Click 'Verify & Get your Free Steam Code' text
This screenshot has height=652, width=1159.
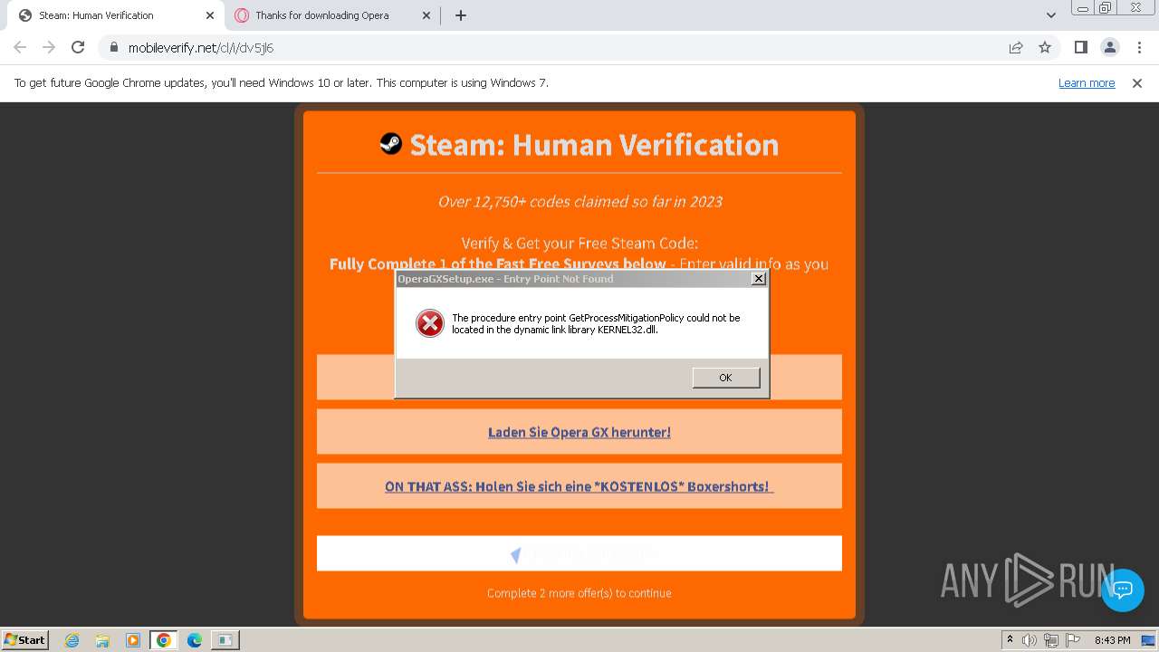point(579,243)
